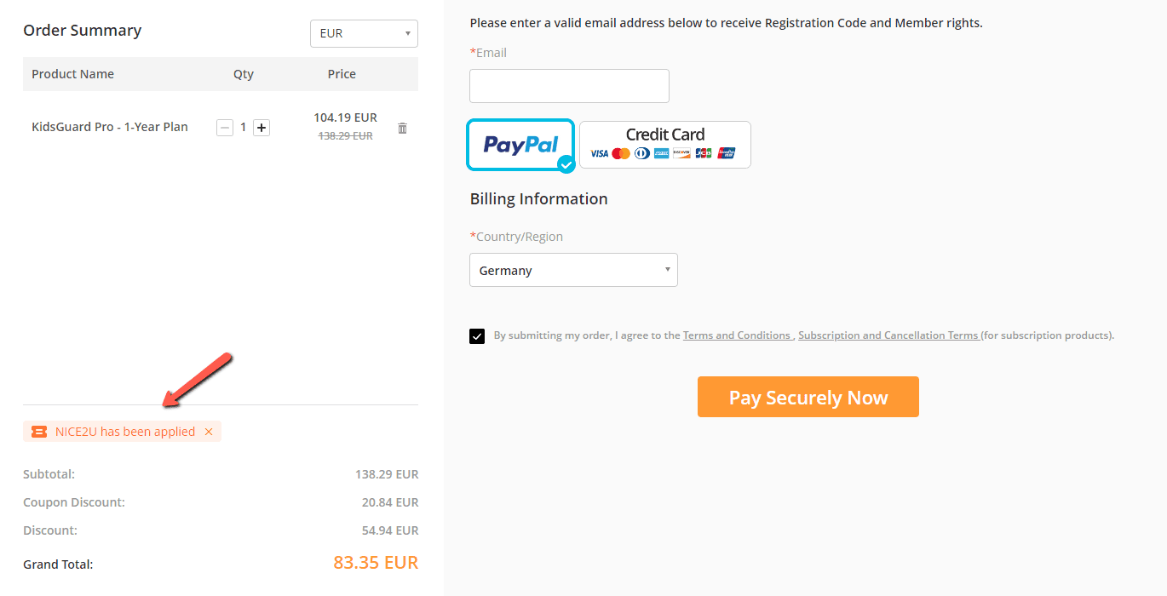Open the EUR currency dropdown
Image resolution: width=1167 pixels, height=596 pixels.
tap(364, 33)
